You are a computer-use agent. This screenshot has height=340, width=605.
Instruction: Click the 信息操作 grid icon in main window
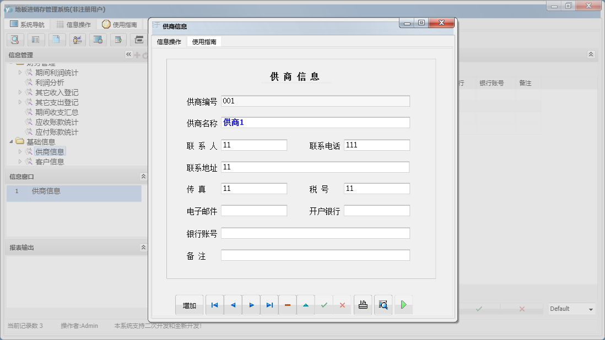tap(60, 24)
